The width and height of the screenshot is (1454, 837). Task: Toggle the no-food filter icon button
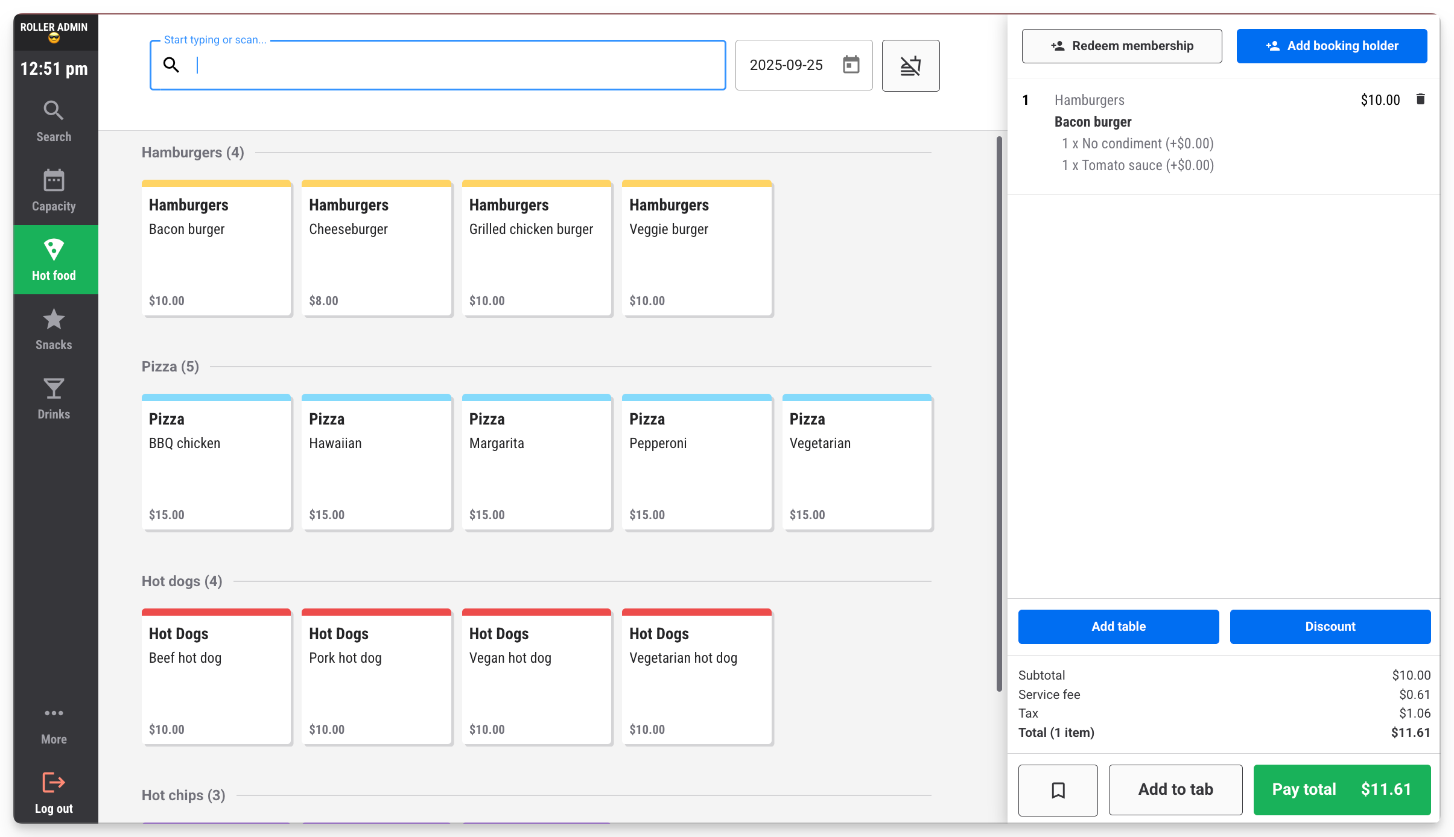(x=910, y=65)
